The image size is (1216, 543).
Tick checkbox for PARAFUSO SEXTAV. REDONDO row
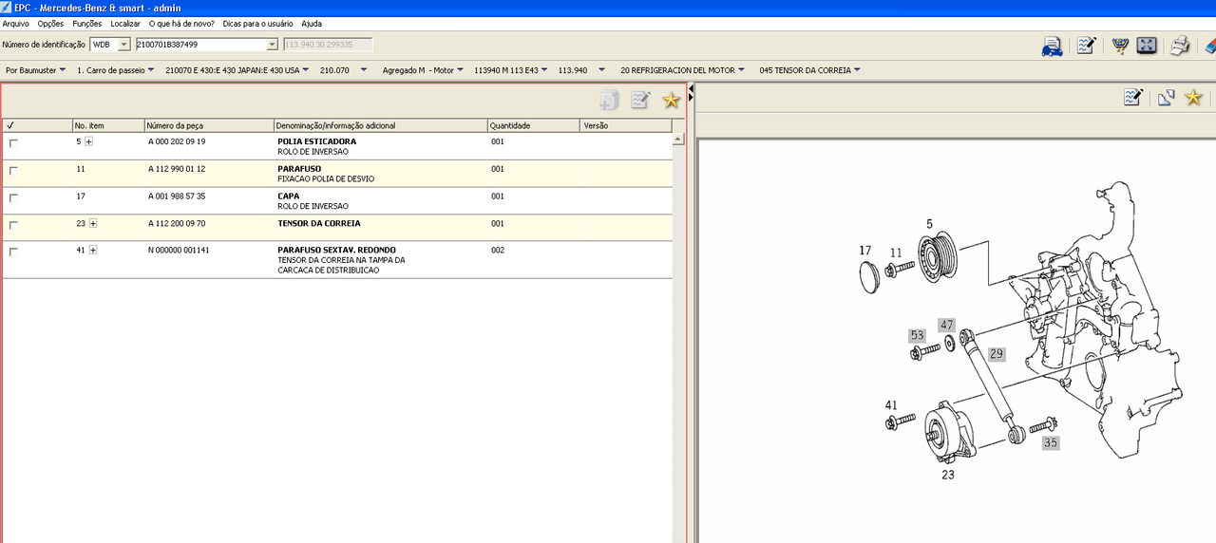pyautogui.click(x=13, y=253)
